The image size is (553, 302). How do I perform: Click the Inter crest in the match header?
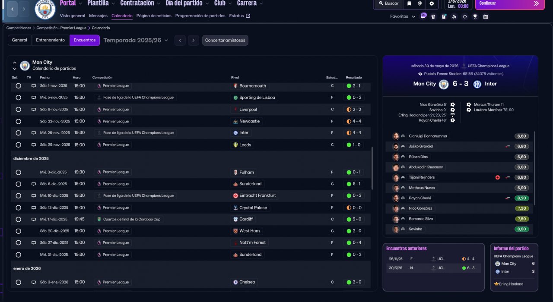point(477,84)
